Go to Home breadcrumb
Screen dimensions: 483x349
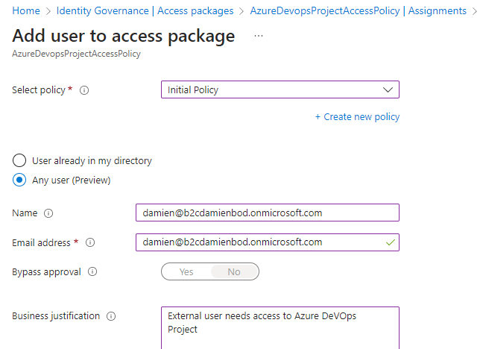point(26,11)
